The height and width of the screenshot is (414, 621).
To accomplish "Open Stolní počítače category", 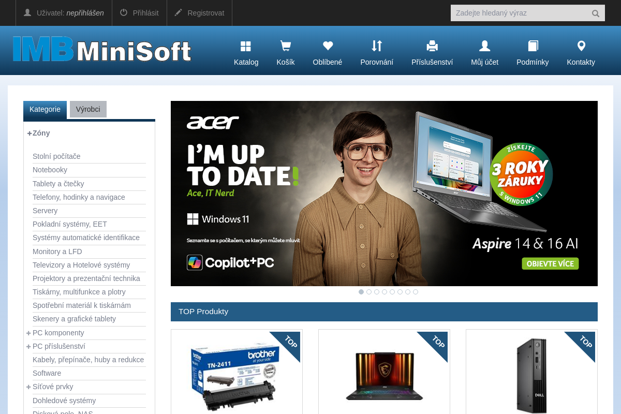I will point(56,156).
